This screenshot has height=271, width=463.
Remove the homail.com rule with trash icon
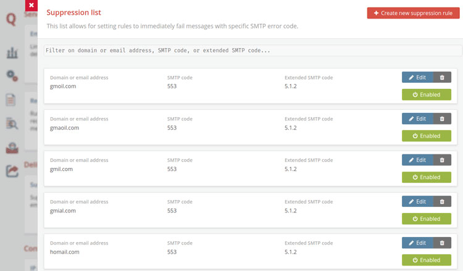coord(442,243)
